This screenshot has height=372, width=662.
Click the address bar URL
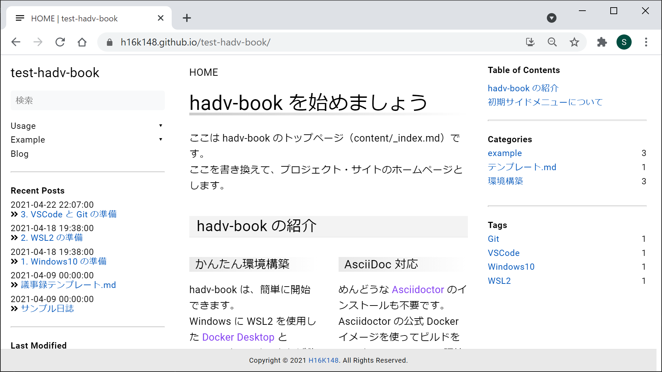coord(195,42)
